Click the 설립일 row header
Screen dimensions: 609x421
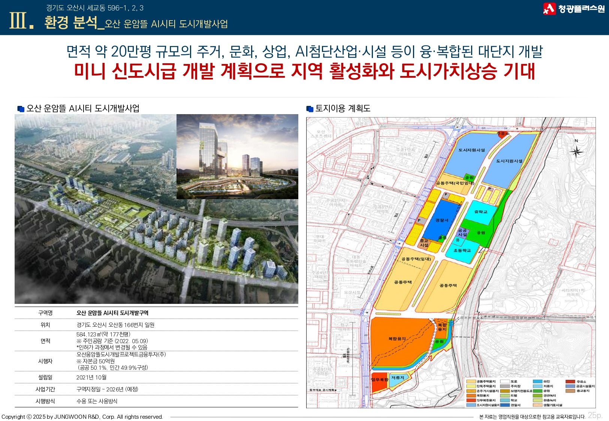click(45, 377)
